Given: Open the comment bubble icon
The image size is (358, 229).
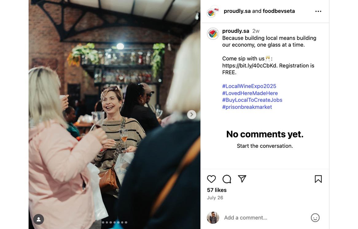Looking at the screenshot, I should [227, 179].
